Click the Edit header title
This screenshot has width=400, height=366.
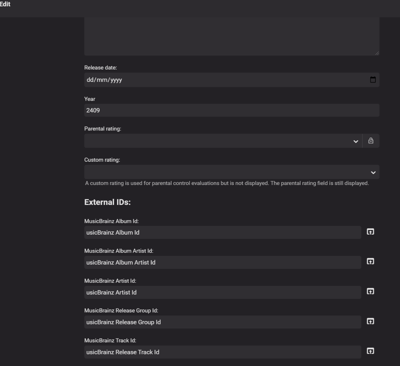[5, 4]
